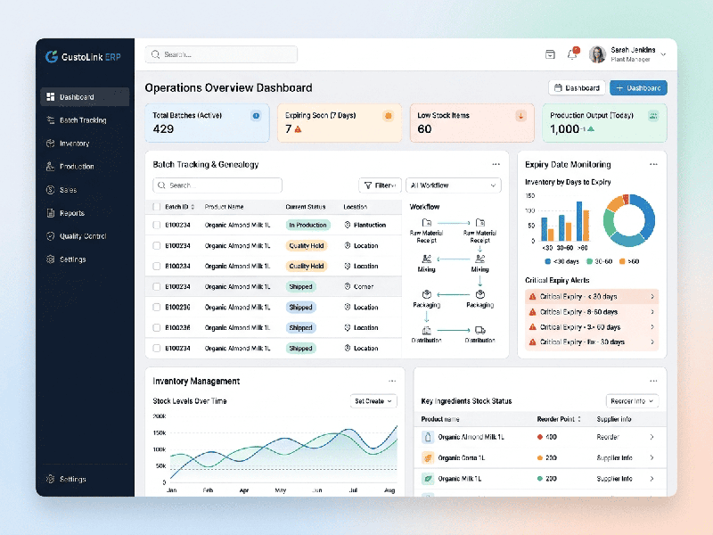Click the green icon on Production Output card
Image resolution: width=713 pixels, height=535 pixels.
coord(653,116)
